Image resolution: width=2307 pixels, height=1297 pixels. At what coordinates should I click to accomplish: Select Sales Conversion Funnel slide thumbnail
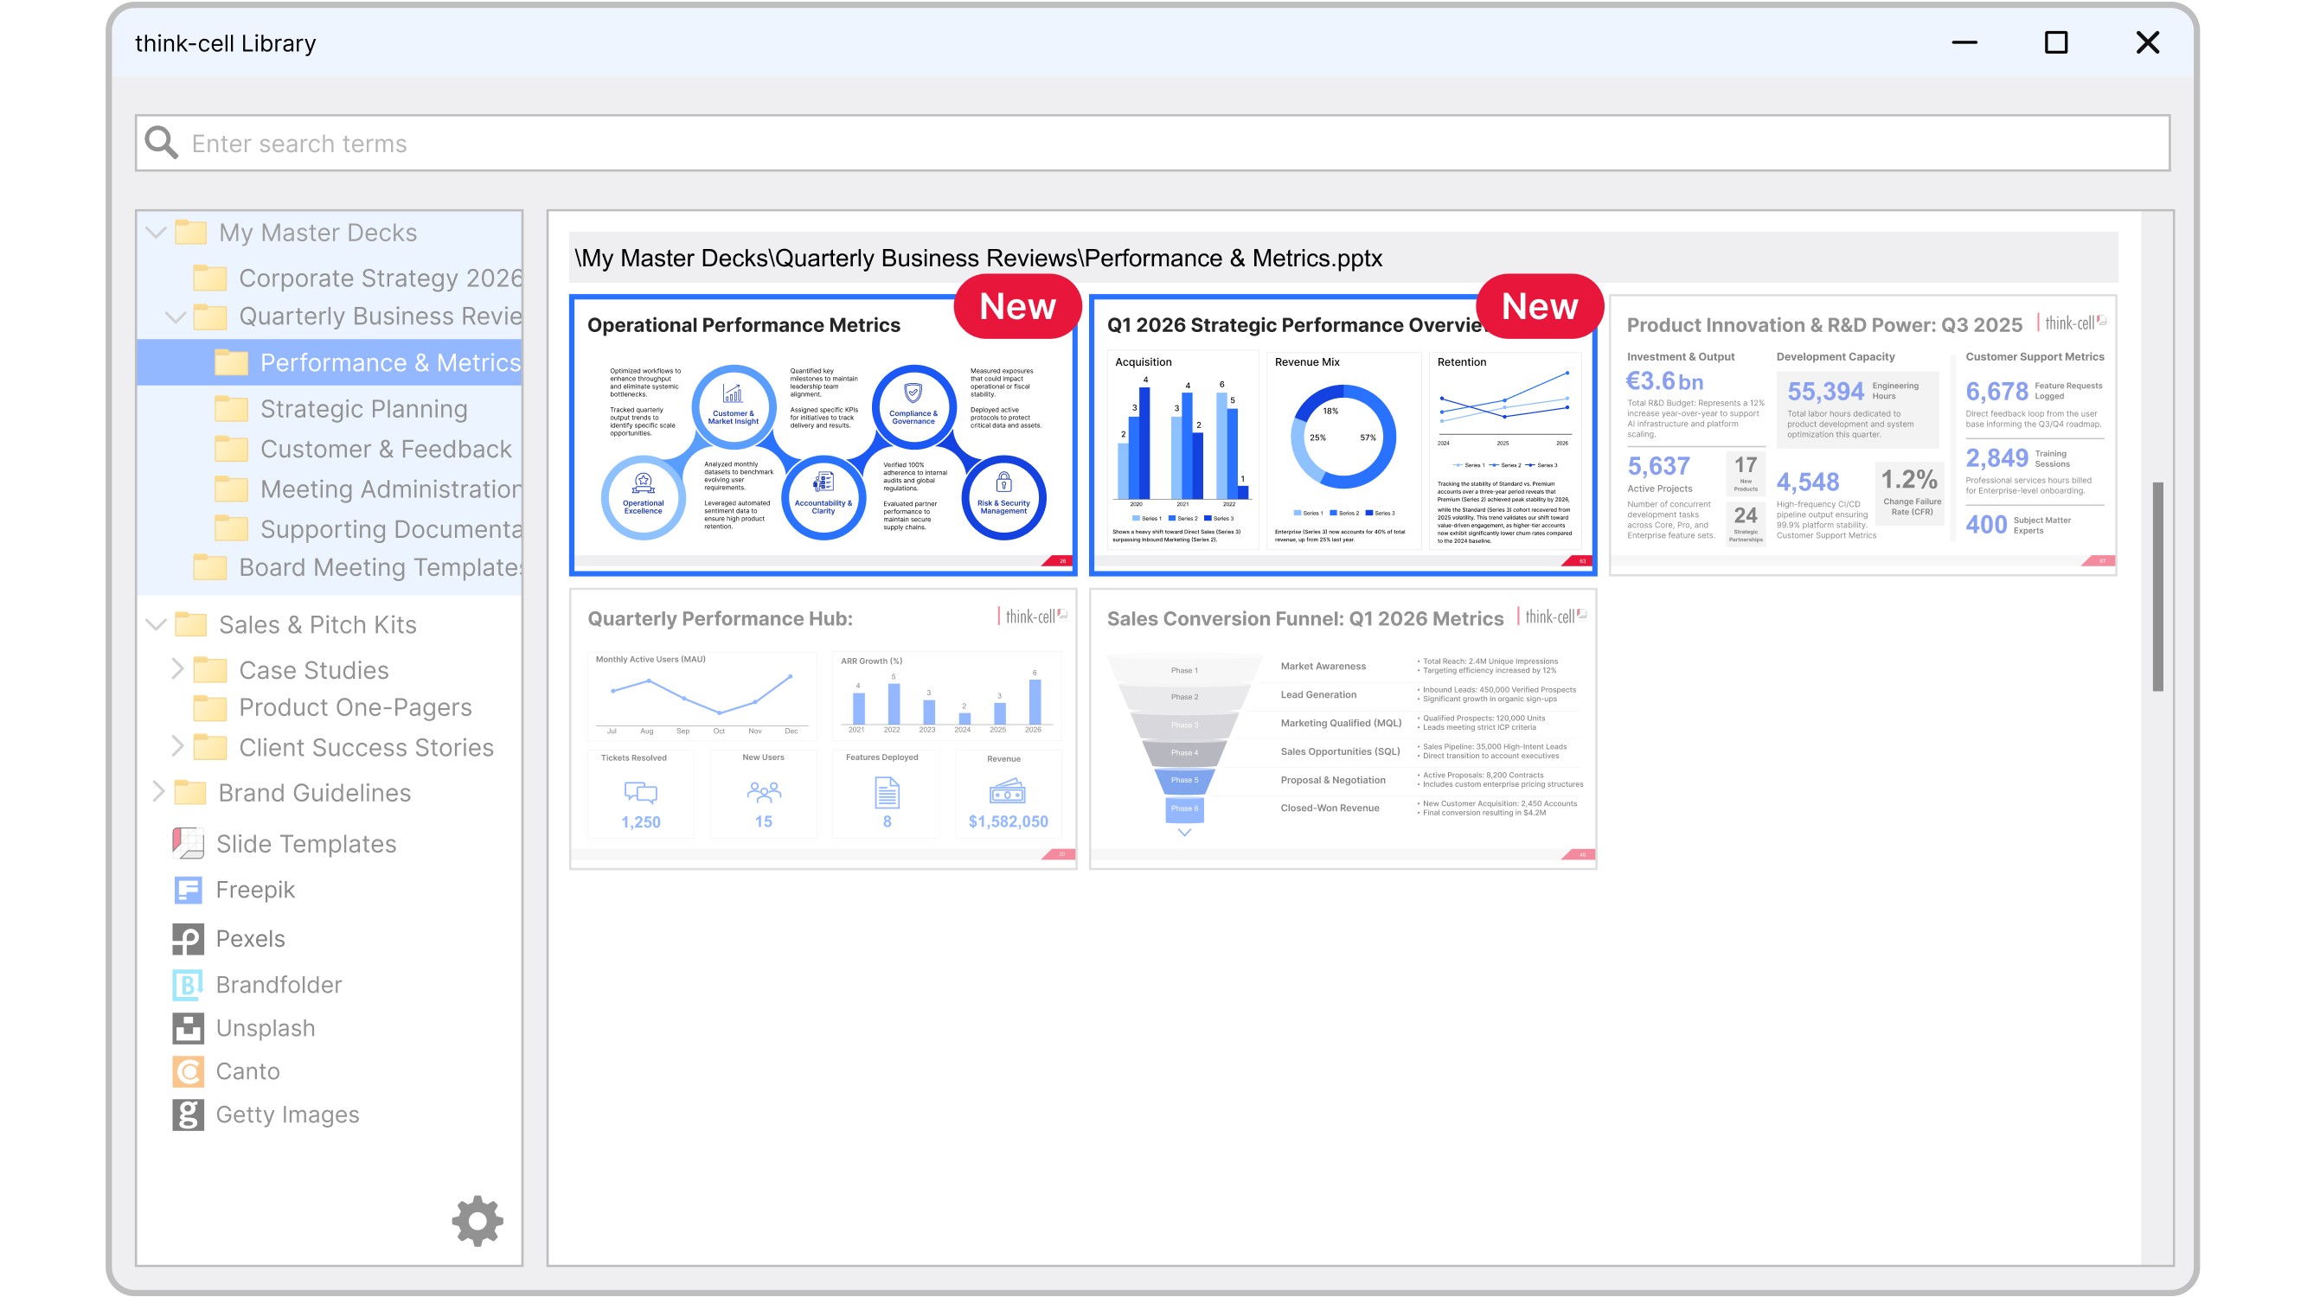(1342, 729)
